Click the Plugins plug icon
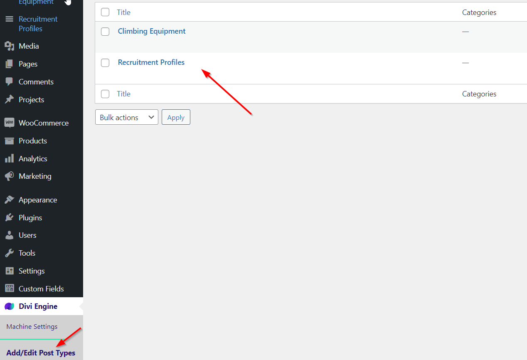This screenshot has height=360, width=527. [x=9, y=218]
